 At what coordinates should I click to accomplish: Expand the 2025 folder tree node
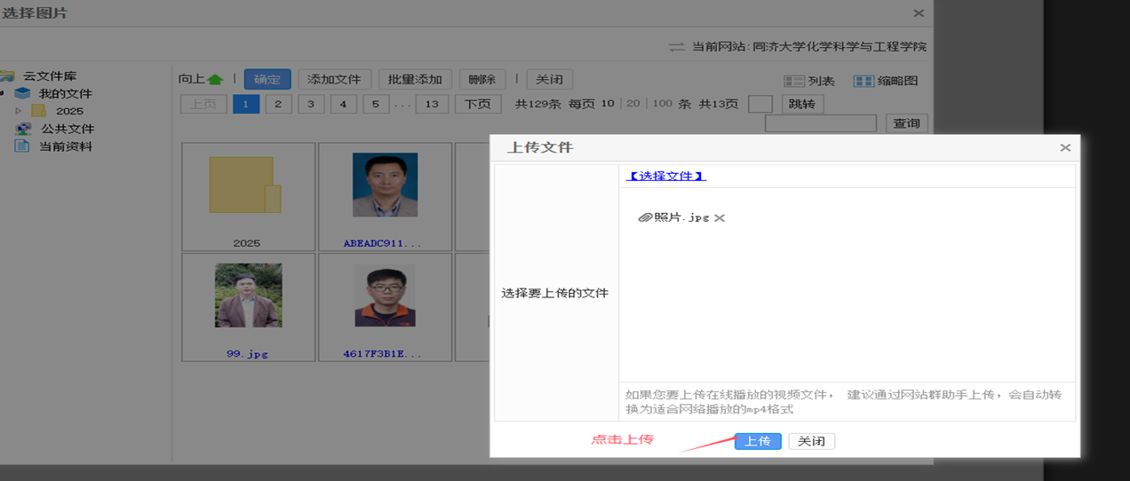[x=19, y=111]
